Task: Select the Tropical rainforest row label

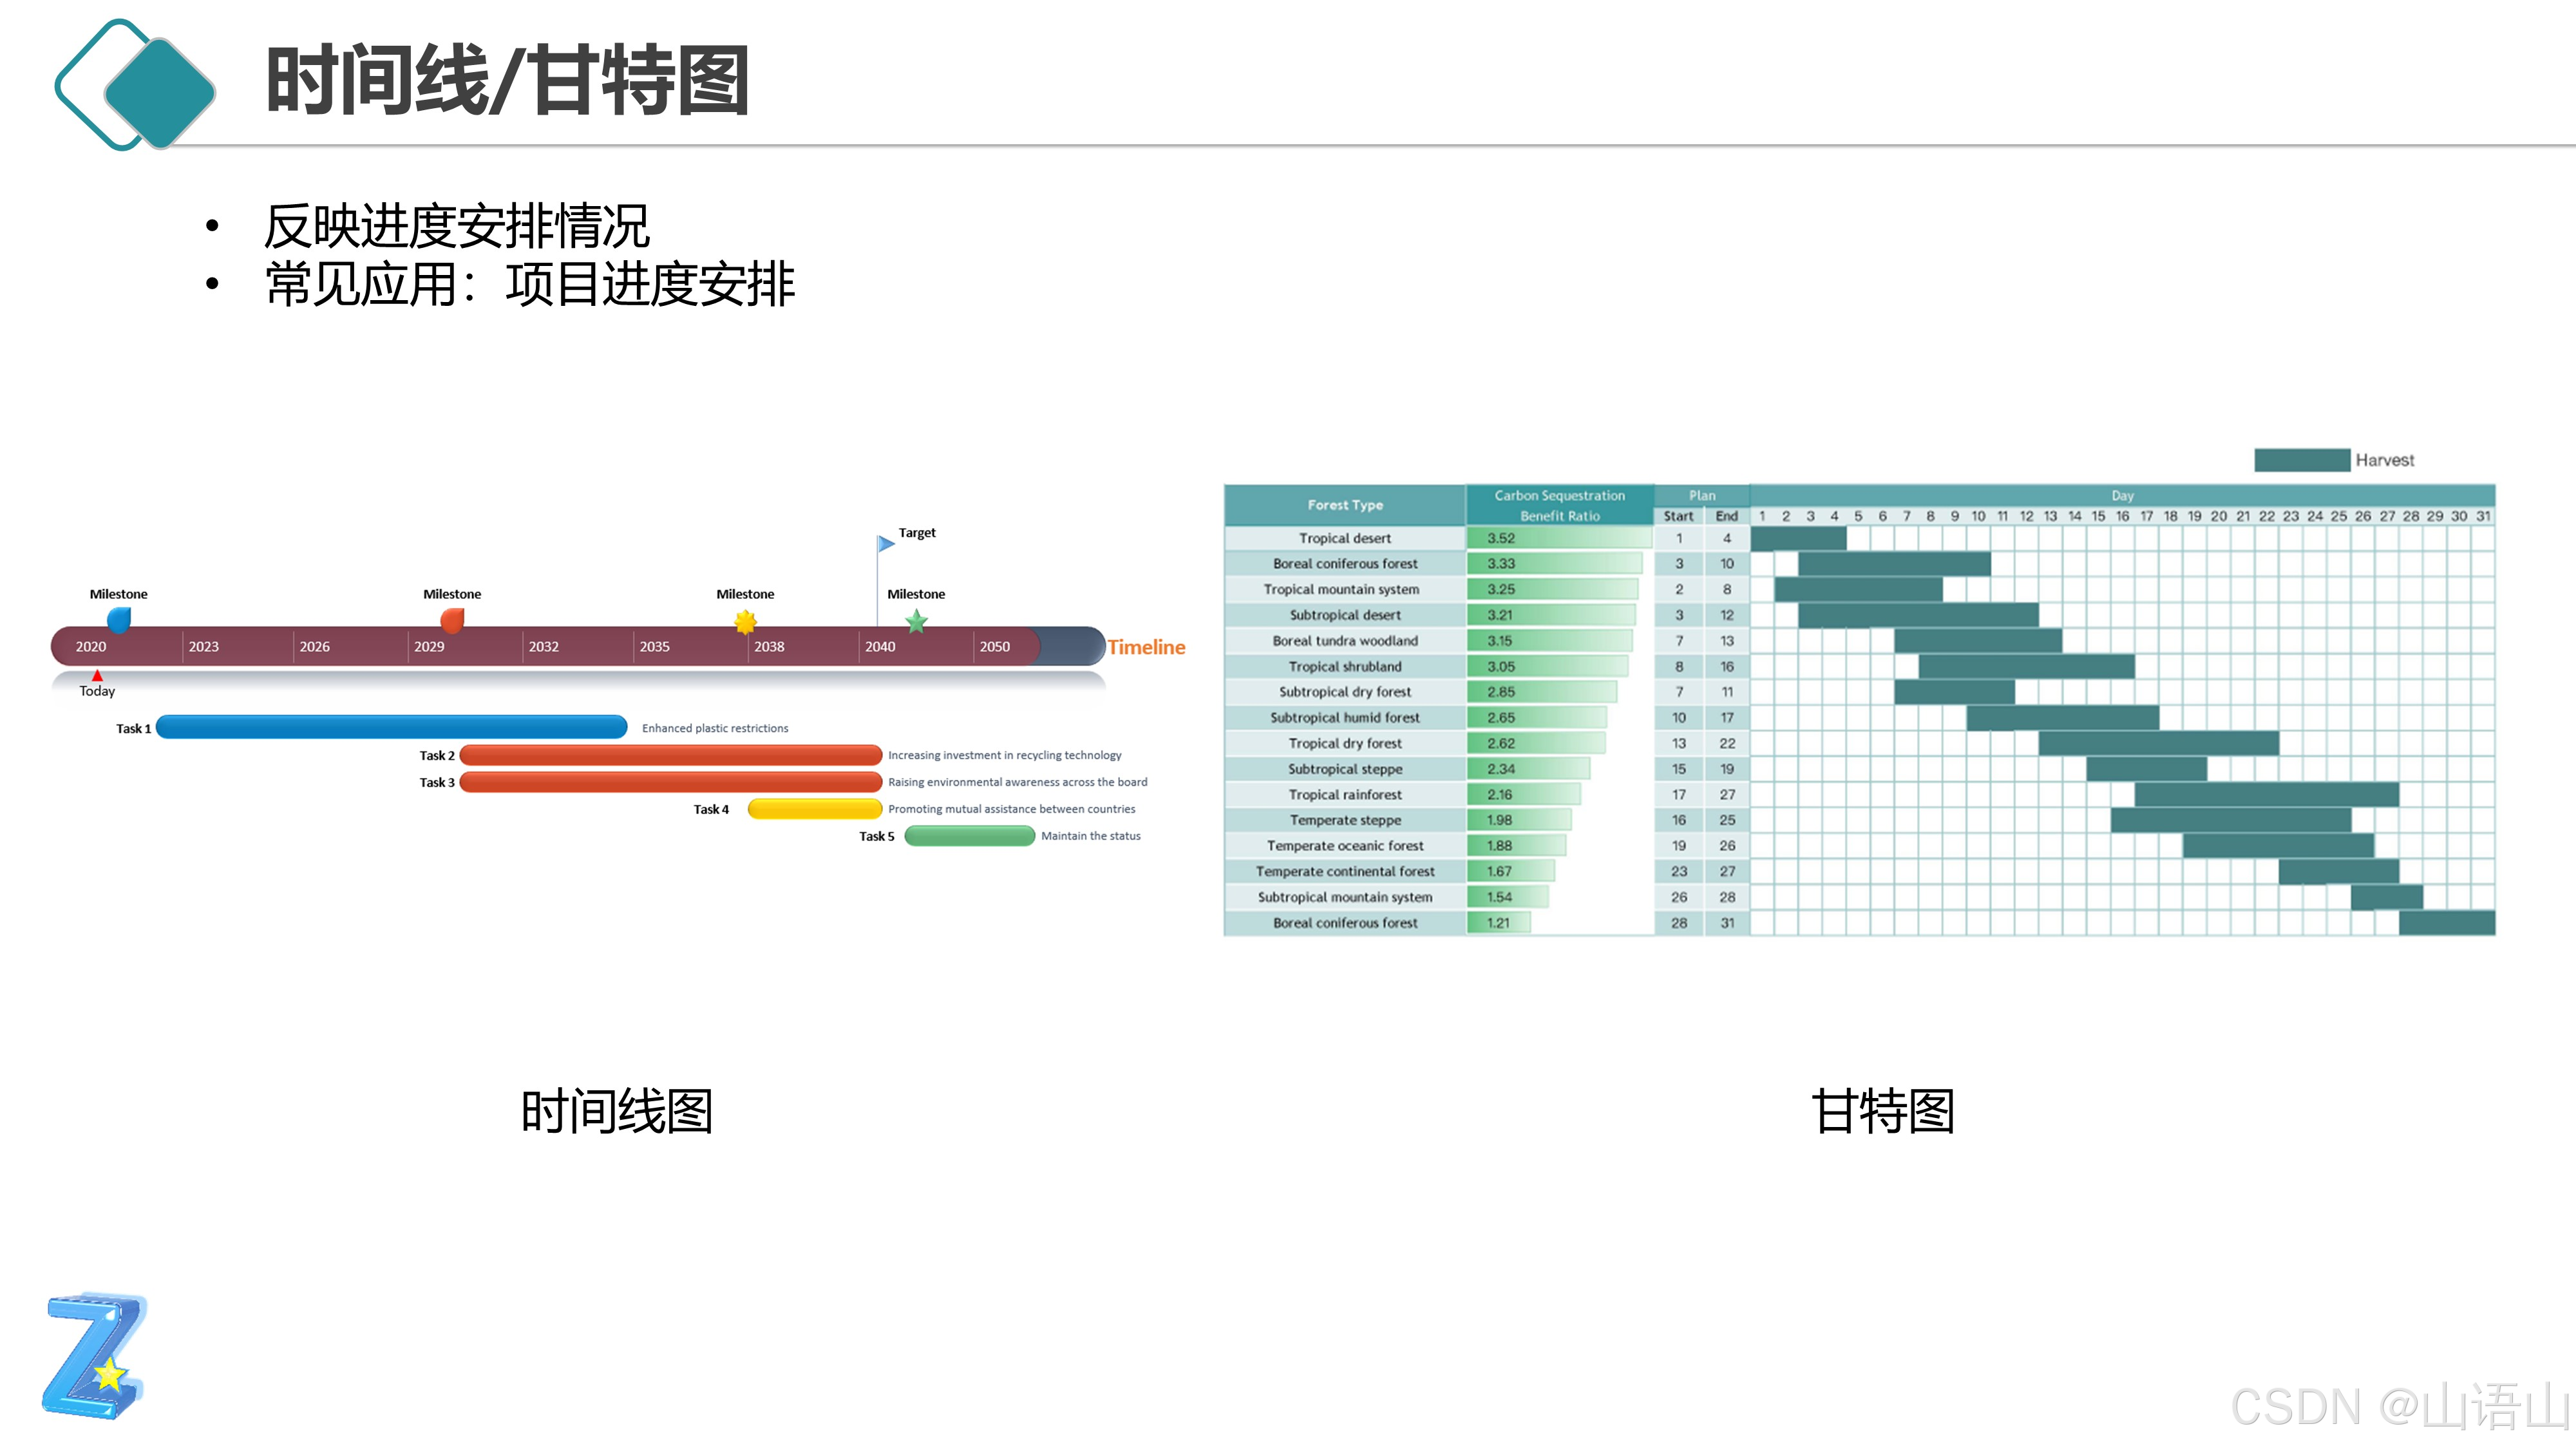Action: 1345,794
